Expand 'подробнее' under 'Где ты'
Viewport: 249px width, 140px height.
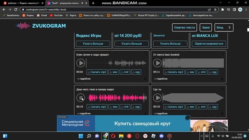pos(161,114)
